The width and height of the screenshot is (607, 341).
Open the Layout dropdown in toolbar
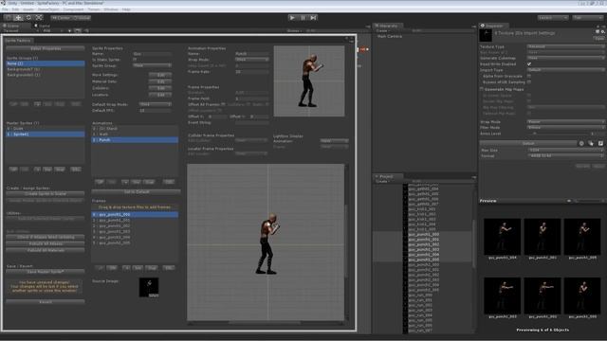pyautogui.click(x=588, y=18)
